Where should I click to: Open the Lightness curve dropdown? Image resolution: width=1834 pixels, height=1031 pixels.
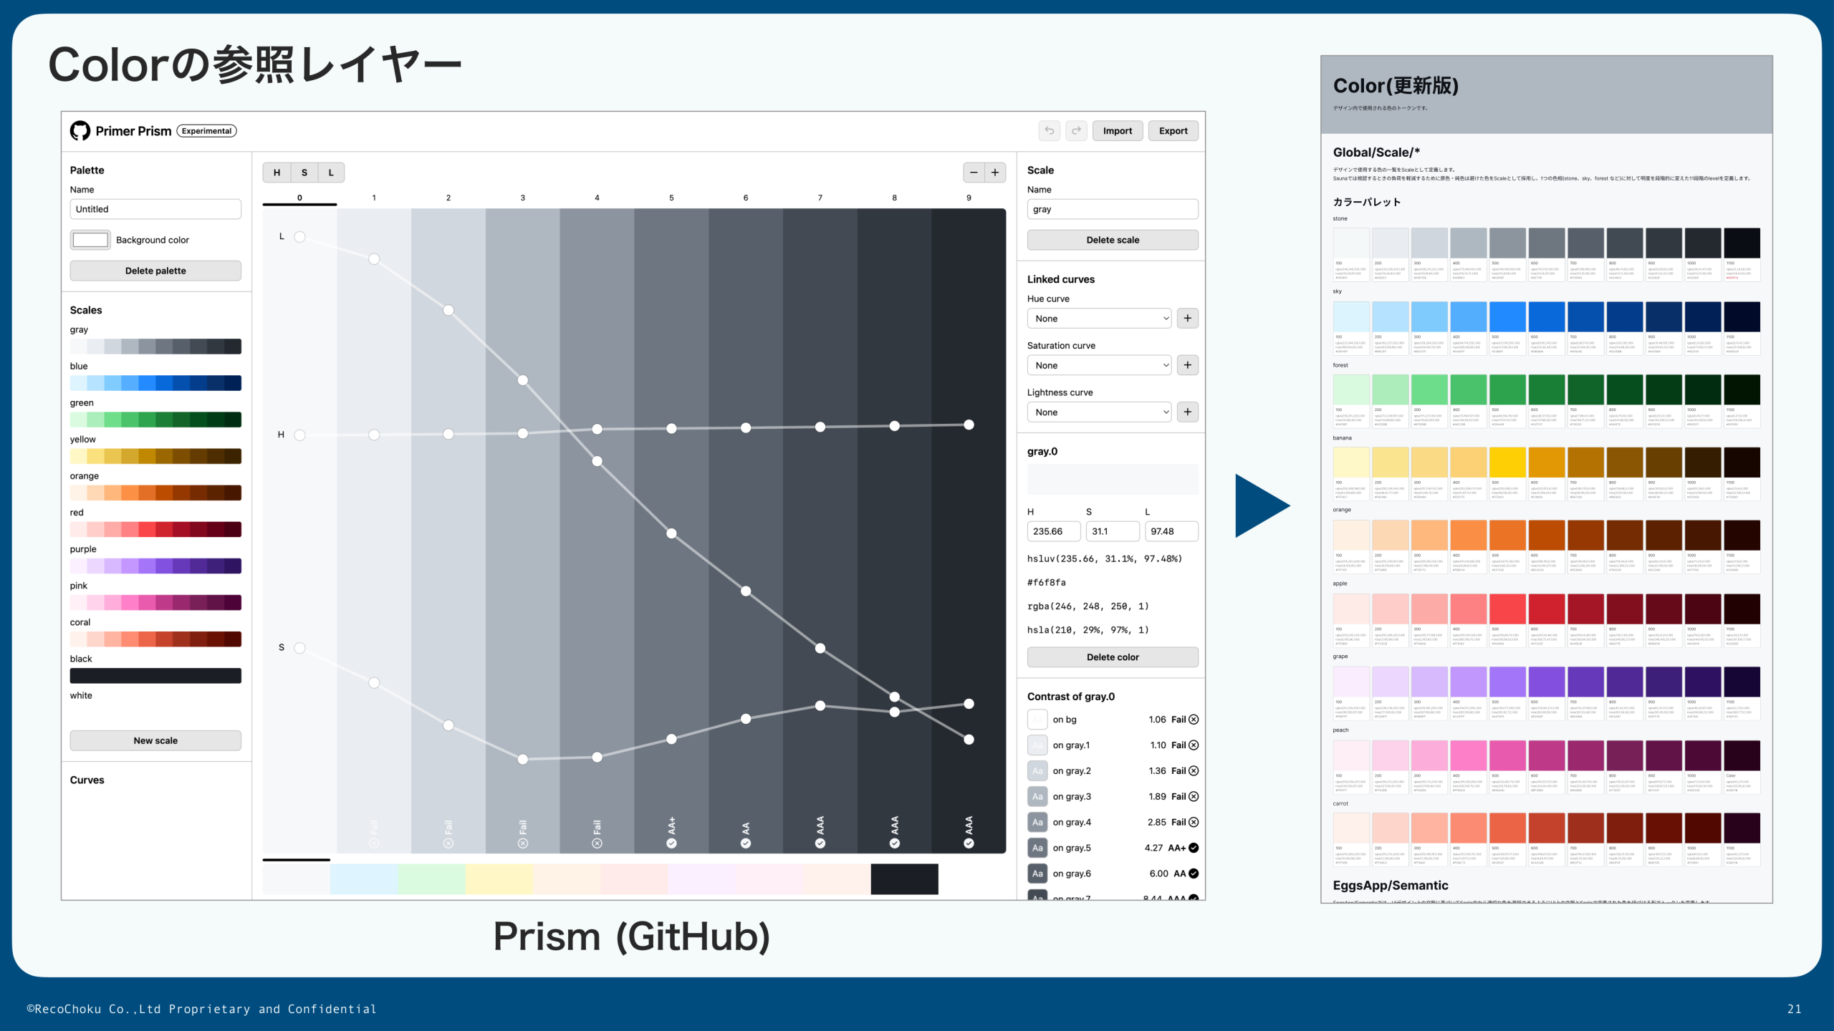tap(1099, 412)
